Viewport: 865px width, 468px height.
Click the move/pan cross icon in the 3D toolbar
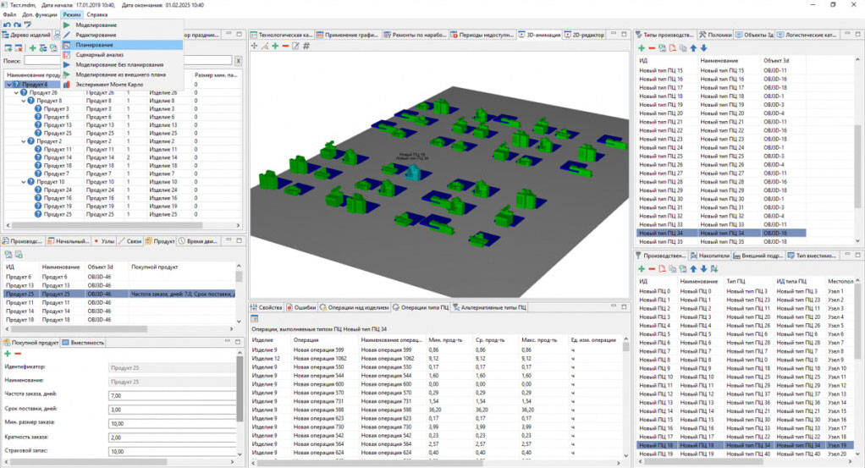pos(254,46)
